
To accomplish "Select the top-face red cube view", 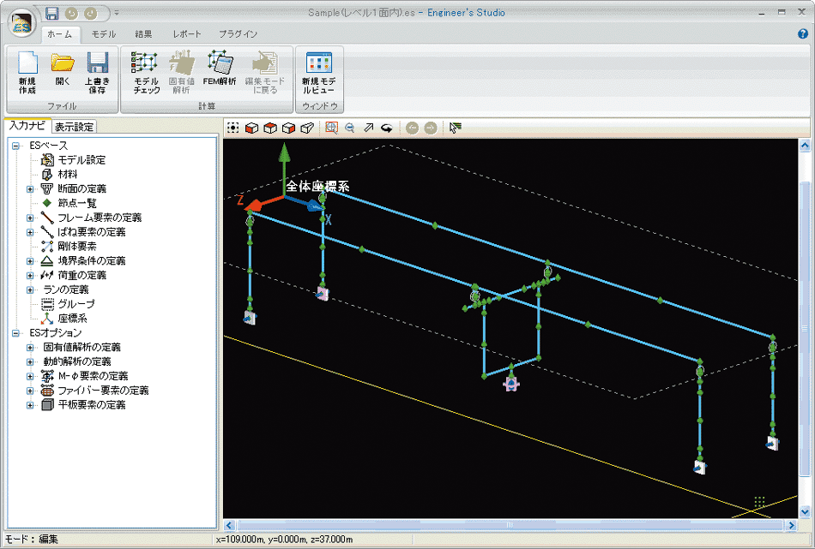I will [x=270, y=128].
